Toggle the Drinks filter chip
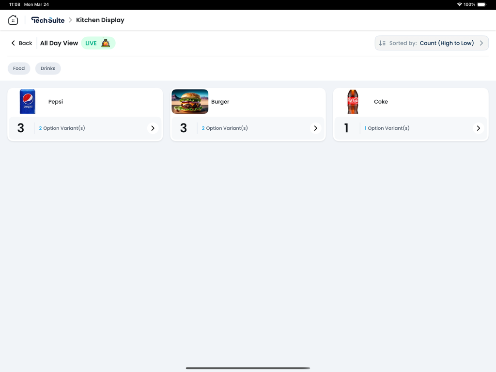The image size is (496, 372). pyautogui.click(x=47, y=68)
